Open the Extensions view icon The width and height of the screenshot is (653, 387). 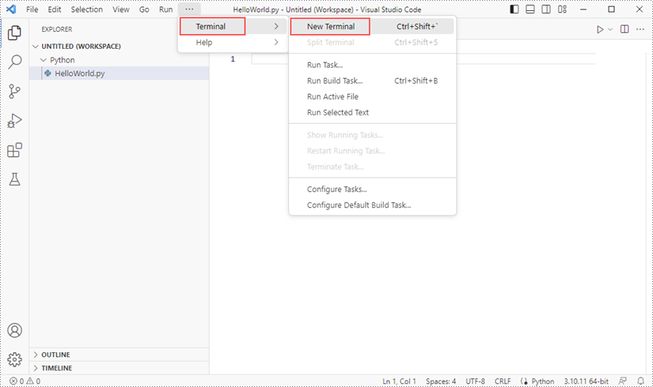(x=14, y=150)
